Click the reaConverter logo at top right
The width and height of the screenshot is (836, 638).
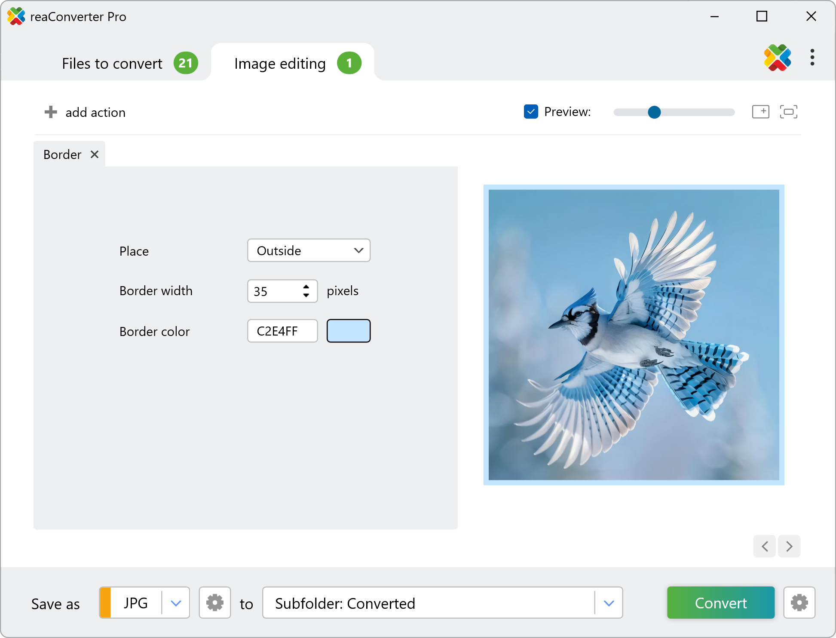[777, 58]
